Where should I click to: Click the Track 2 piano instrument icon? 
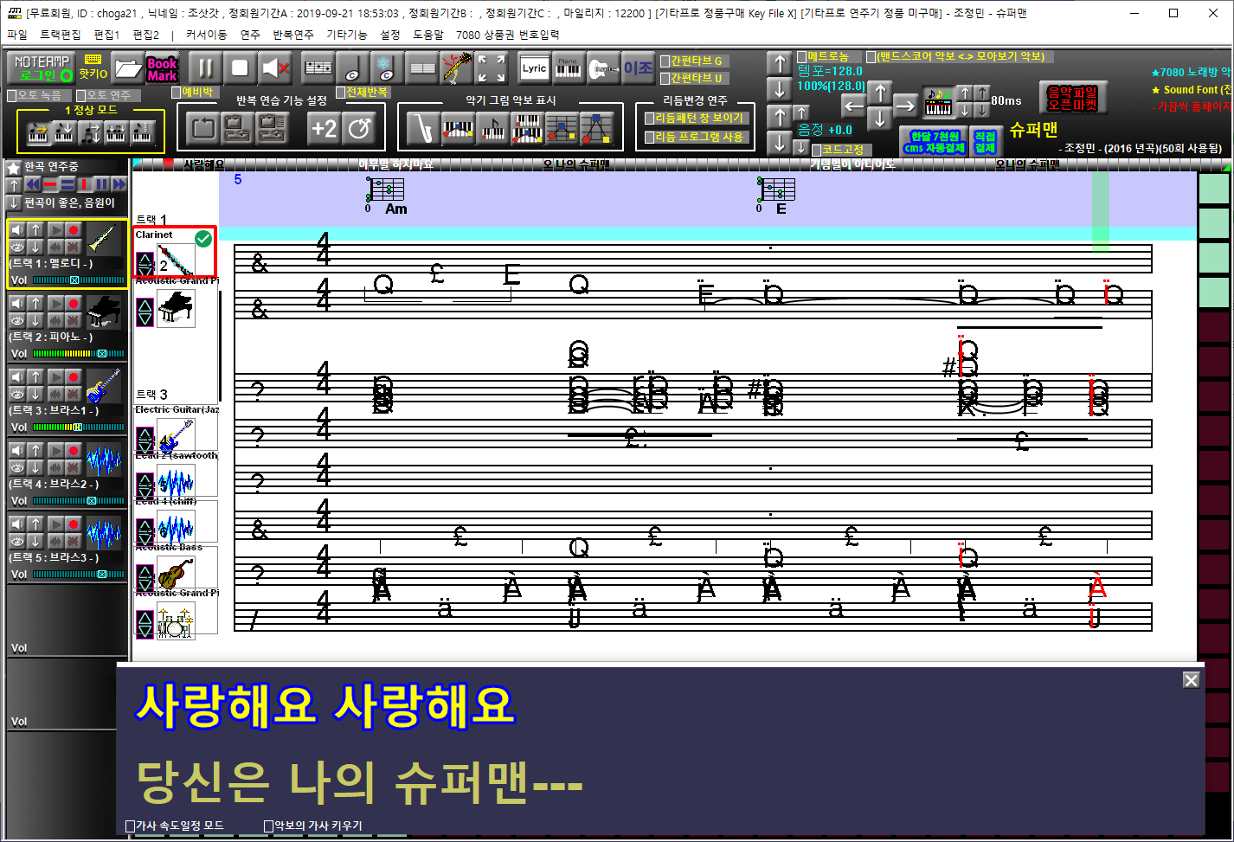pyautogui.click(x=105, y=311)
